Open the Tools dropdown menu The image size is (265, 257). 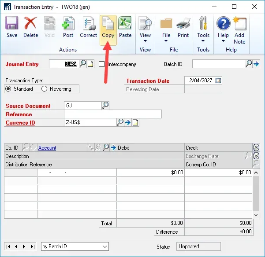(x=203, y=41)
